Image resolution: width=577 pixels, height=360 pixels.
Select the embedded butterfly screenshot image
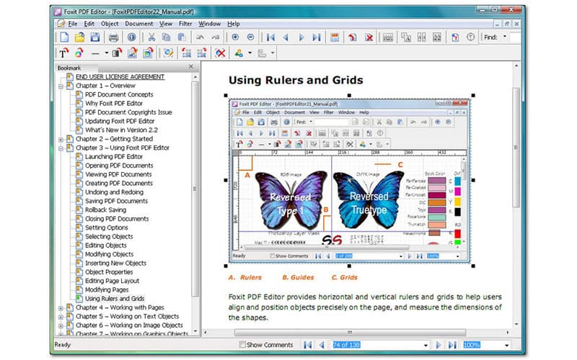point(349,181)
